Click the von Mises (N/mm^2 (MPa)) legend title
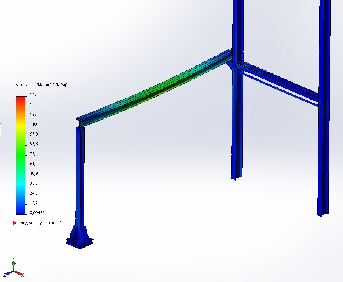Image resolution: width=343 pixels, height=282 pixels. coord(42,85)
